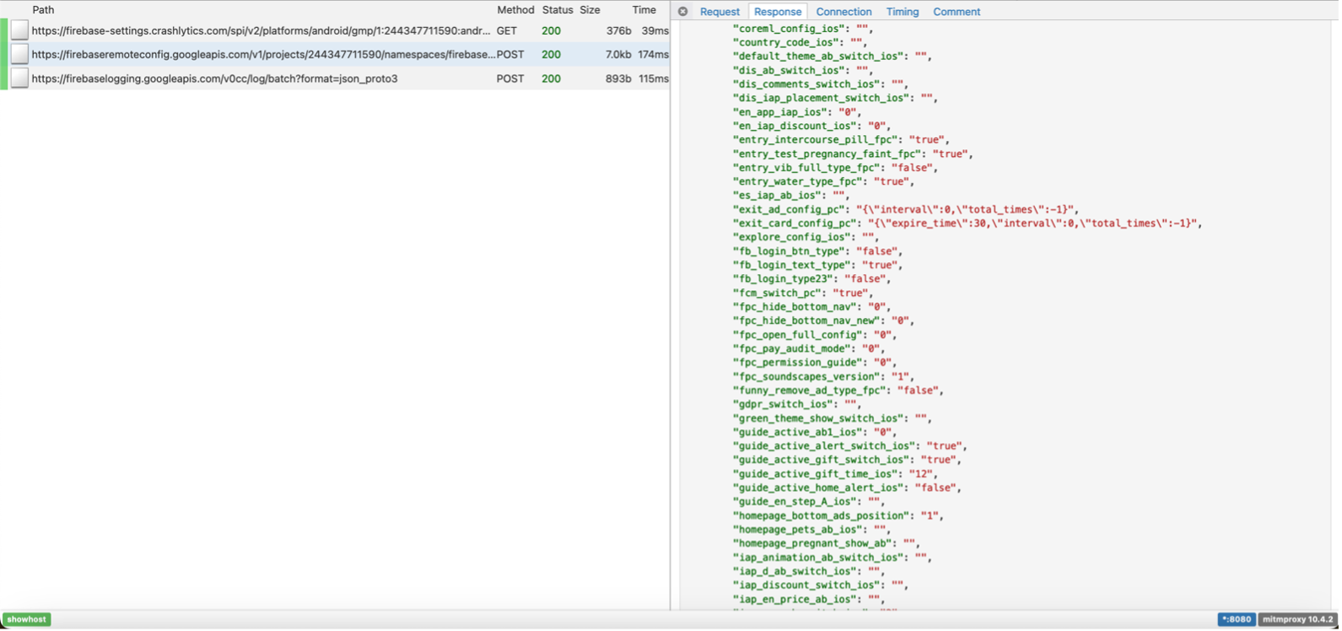Open the Connection tab

pos(843,12)
